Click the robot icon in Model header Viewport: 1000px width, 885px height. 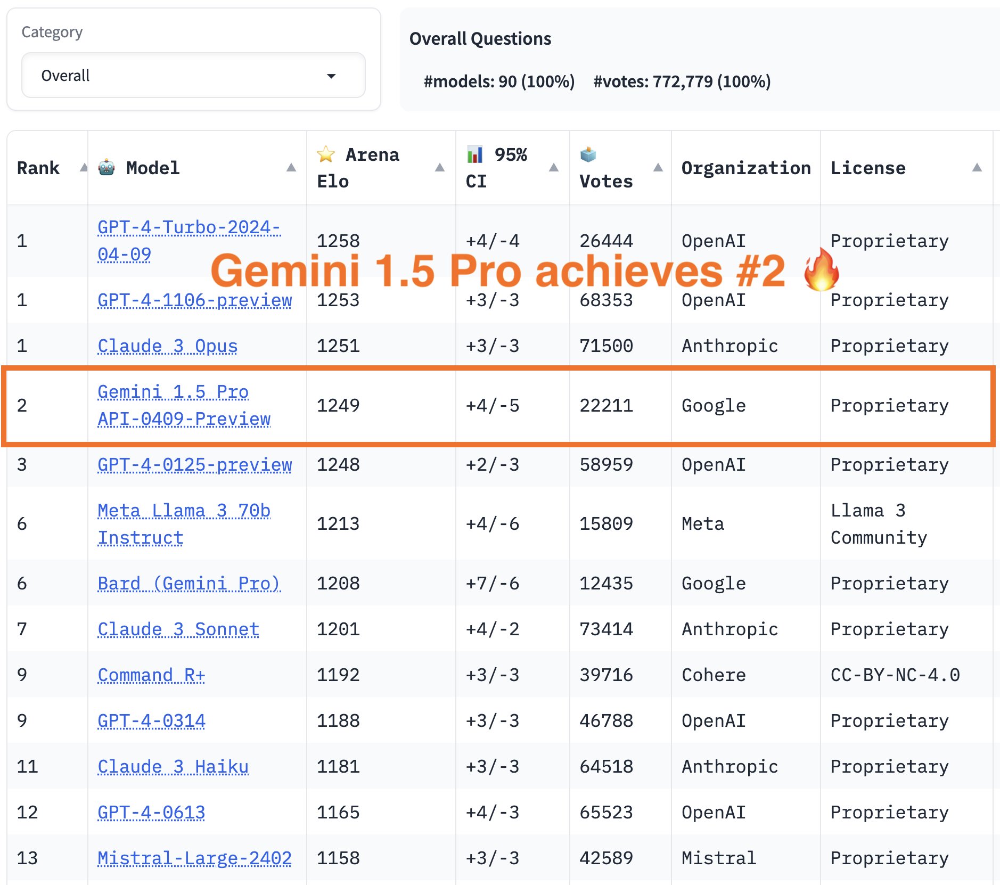point(106,168)
